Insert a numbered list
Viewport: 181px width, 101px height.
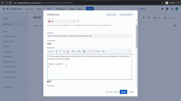pyautogui.click(x=93, y=51)
